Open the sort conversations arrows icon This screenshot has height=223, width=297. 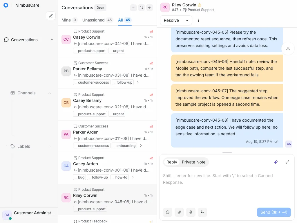(142, 8)
